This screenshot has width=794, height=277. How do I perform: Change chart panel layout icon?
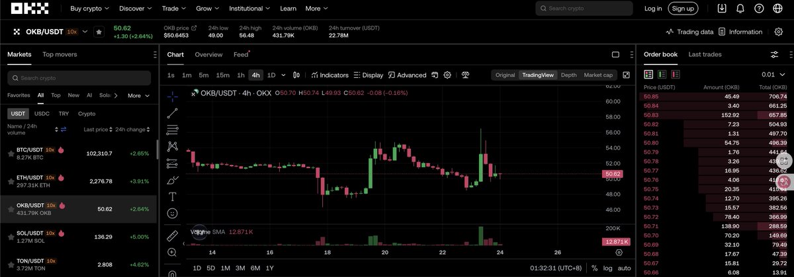pos(615,55)
